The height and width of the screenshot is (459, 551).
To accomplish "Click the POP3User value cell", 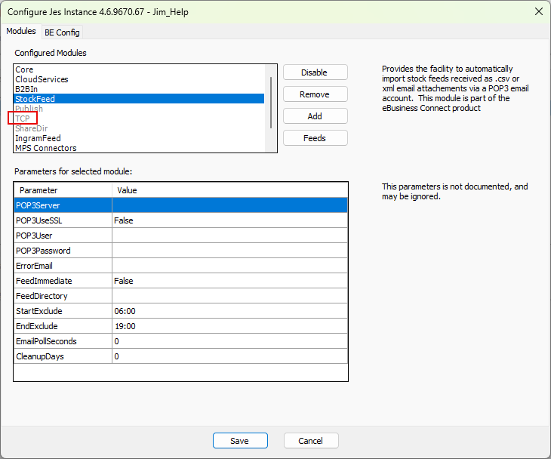I will (x=229, y=236).
